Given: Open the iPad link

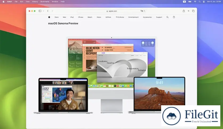Looking at the screenshot, I should point(72,17).
